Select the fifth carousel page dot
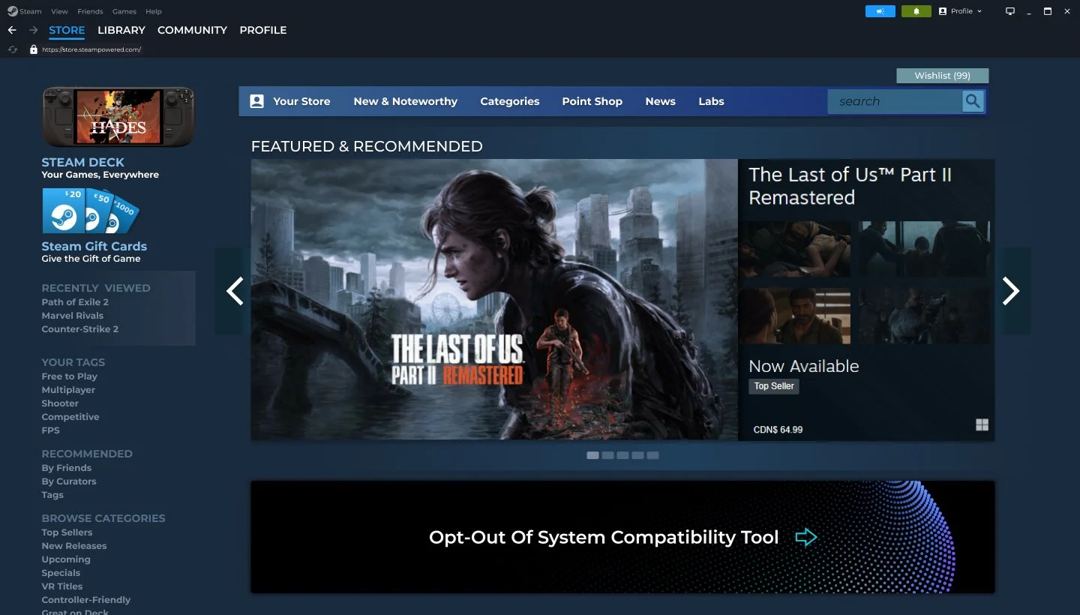 tap(652, 455)
